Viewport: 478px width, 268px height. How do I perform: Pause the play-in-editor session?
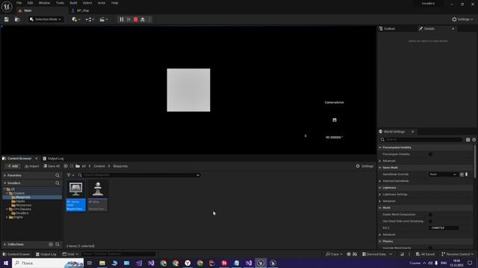(x=122, y=19)
